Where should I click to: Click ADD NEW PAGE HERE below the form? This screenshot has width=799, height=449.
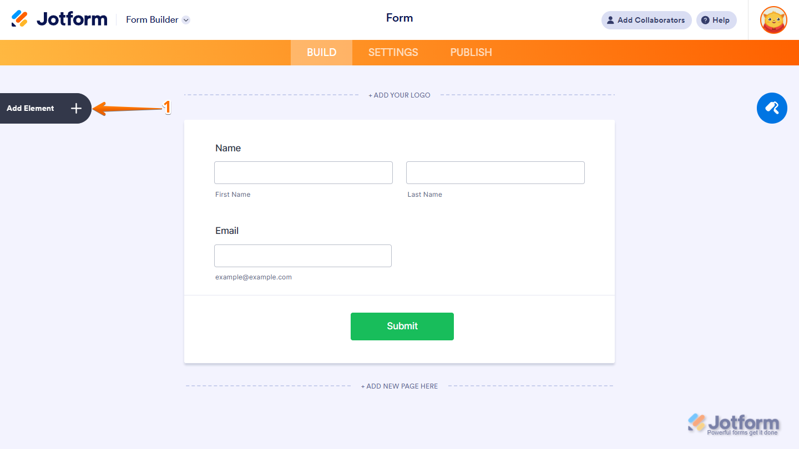click(x=399, y=386)
